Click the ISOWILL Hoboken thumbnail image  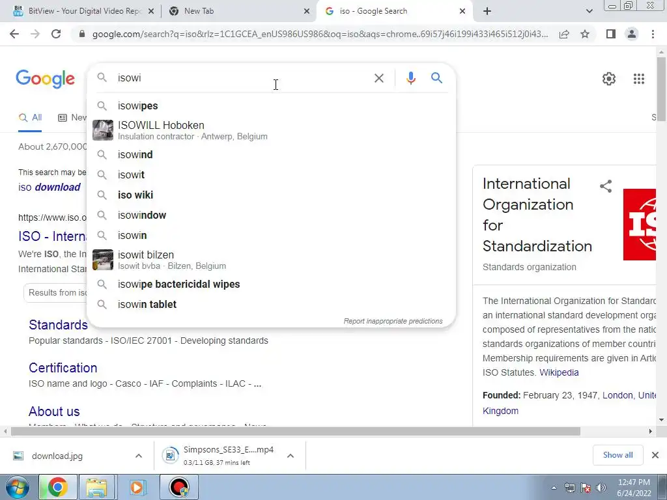click(103, 130)
